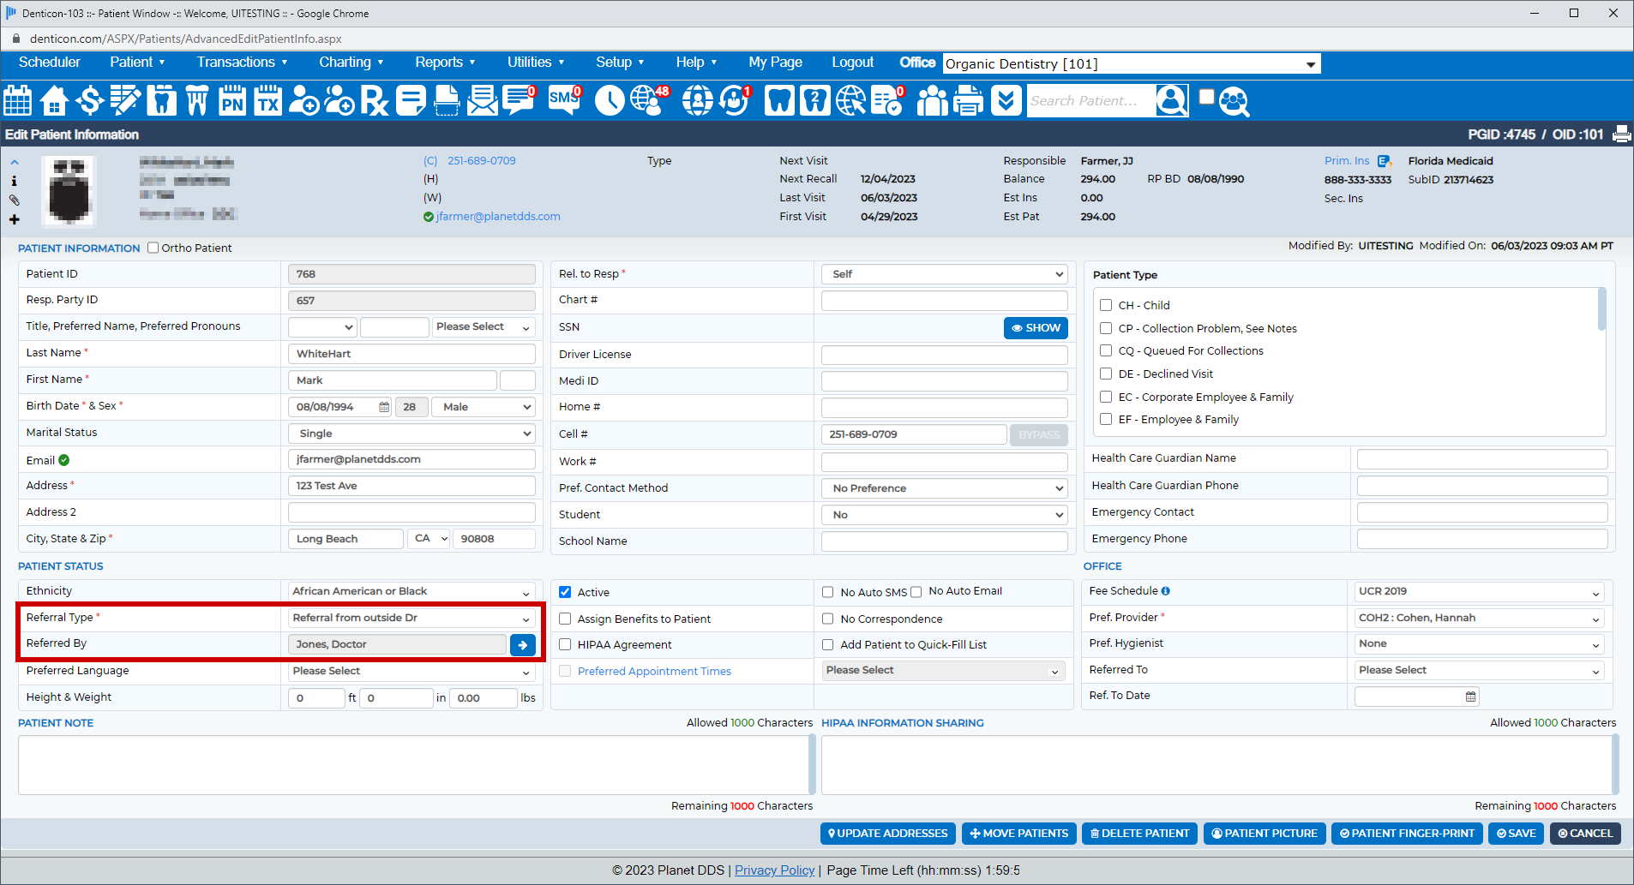
Task: Check Add Patient to Quick-Fill List
Action: [827, 644]
